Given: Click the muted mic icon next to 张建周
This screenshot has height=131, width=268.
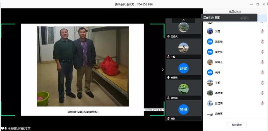Looking at the screenshot, I should [262, 103].
